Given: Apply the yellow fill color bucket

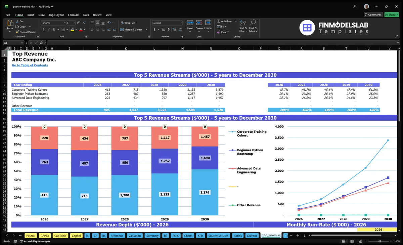Looking at the screenshot, I should 72,30.
